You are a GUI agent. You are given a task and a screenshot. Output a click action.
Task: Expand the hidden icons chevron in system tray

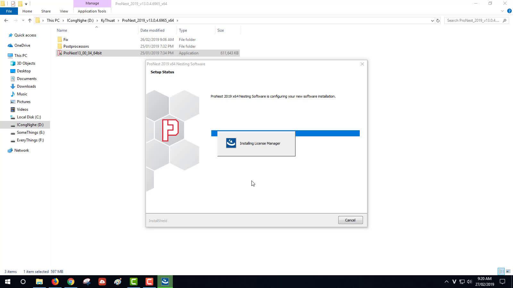447,282
